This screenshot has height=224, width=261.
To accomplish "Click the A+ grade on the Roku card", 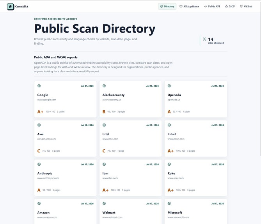I will pyautogui.click(x=170, y=190).
